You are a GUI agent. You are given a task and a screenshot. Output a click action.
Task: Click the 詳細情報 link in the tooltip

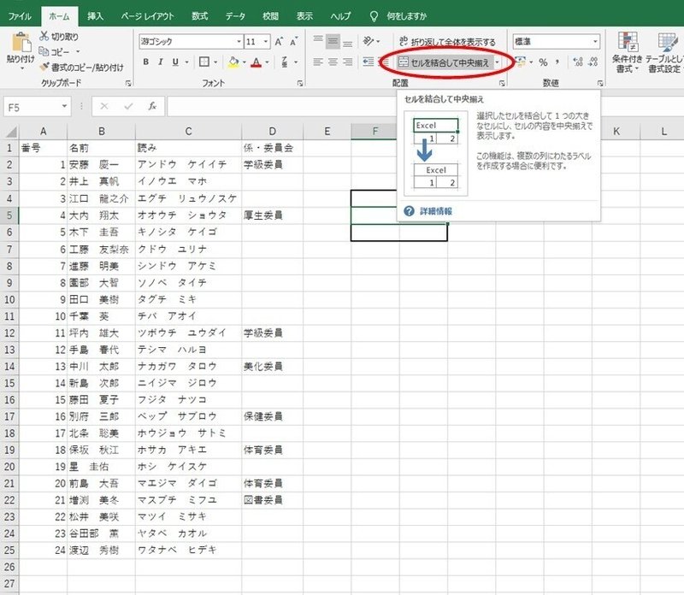tap(436, 211)
